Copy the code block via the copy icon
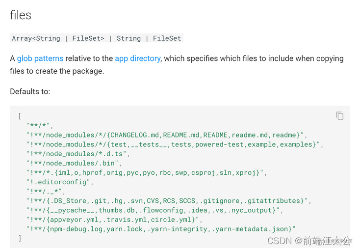 click(340, 115)
